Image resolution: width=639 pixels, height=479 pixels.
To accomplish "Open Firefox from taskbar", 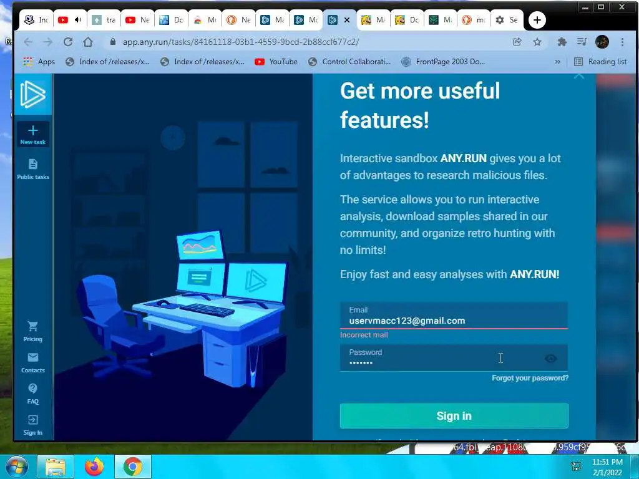I will coord(94,467).
